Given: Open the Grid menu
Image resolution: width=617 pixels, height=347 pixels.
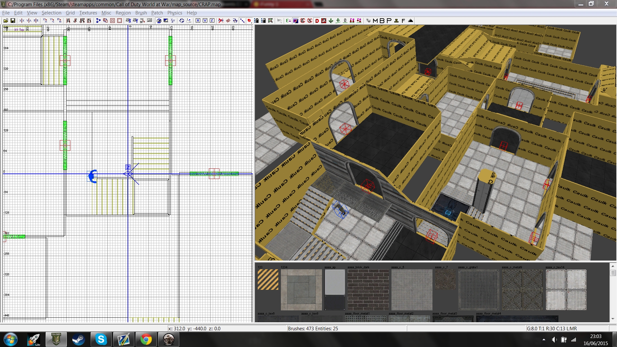Looking at the screenshot, I should (x=70, y=13).
